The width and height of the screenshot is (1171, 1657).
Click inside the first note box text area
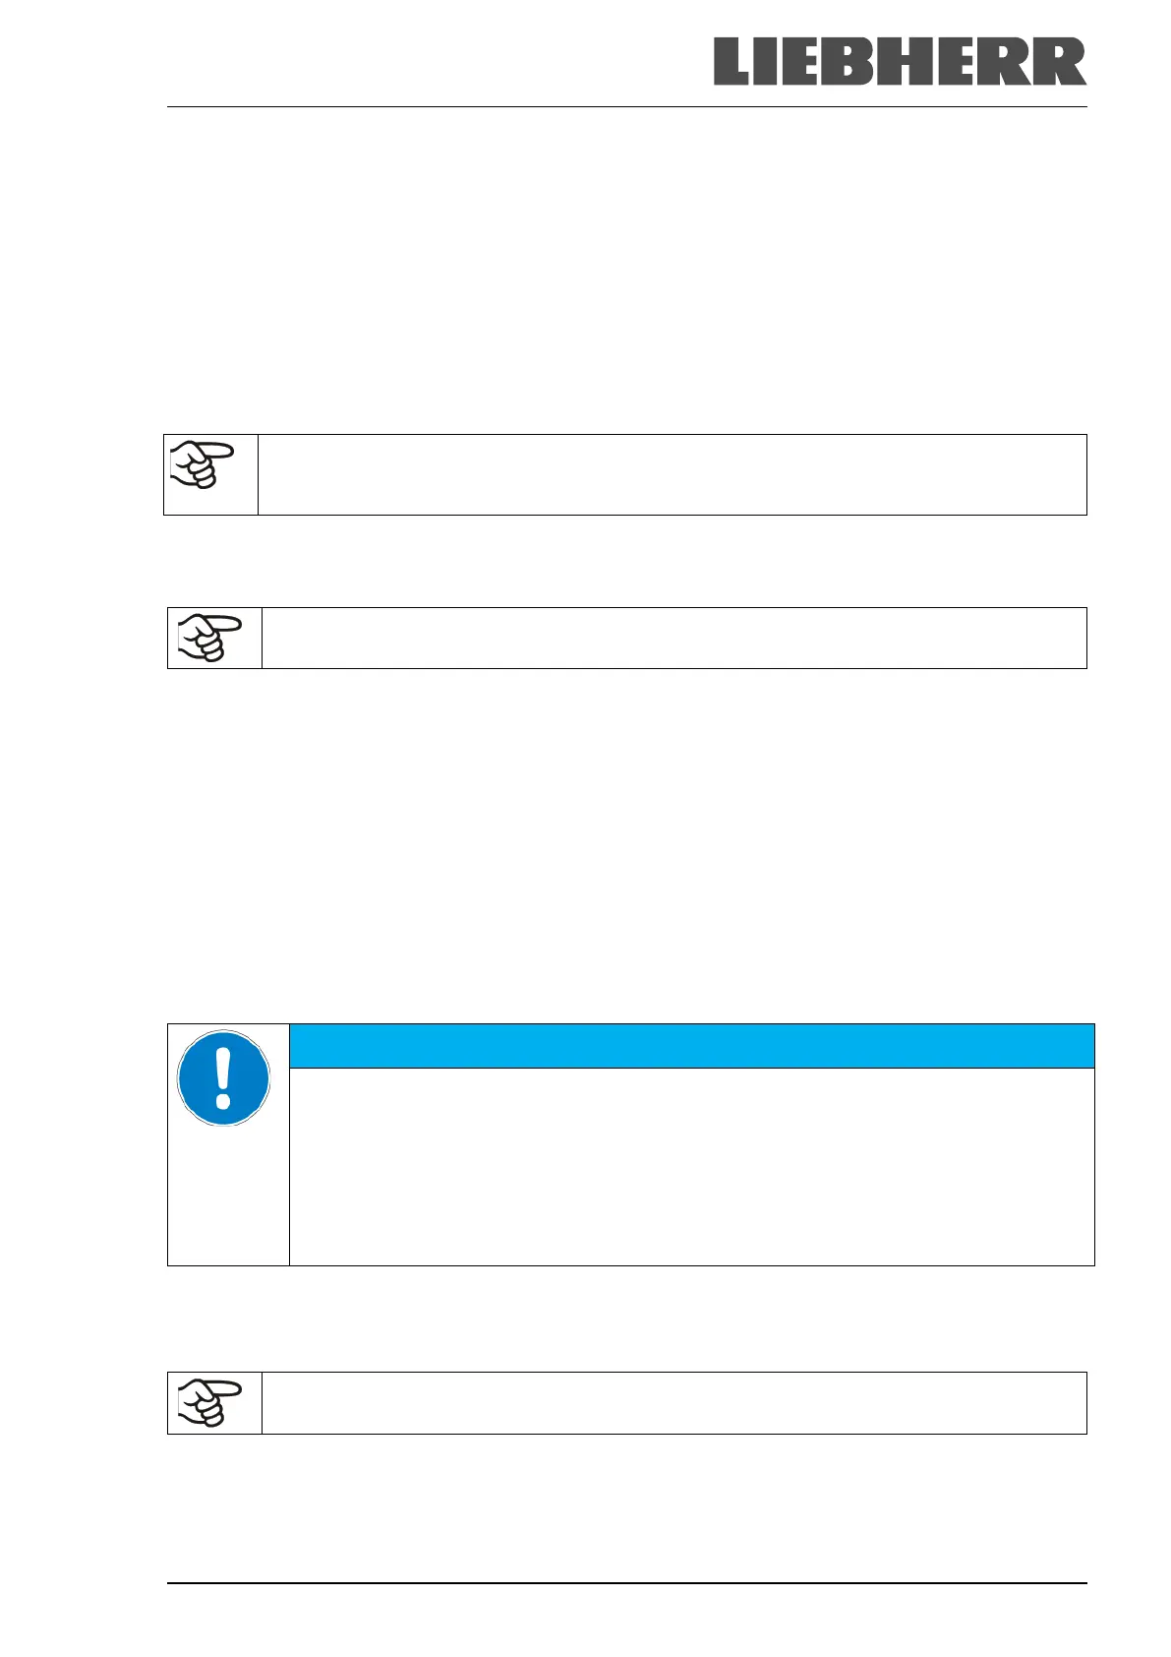(x=672, y=474)
